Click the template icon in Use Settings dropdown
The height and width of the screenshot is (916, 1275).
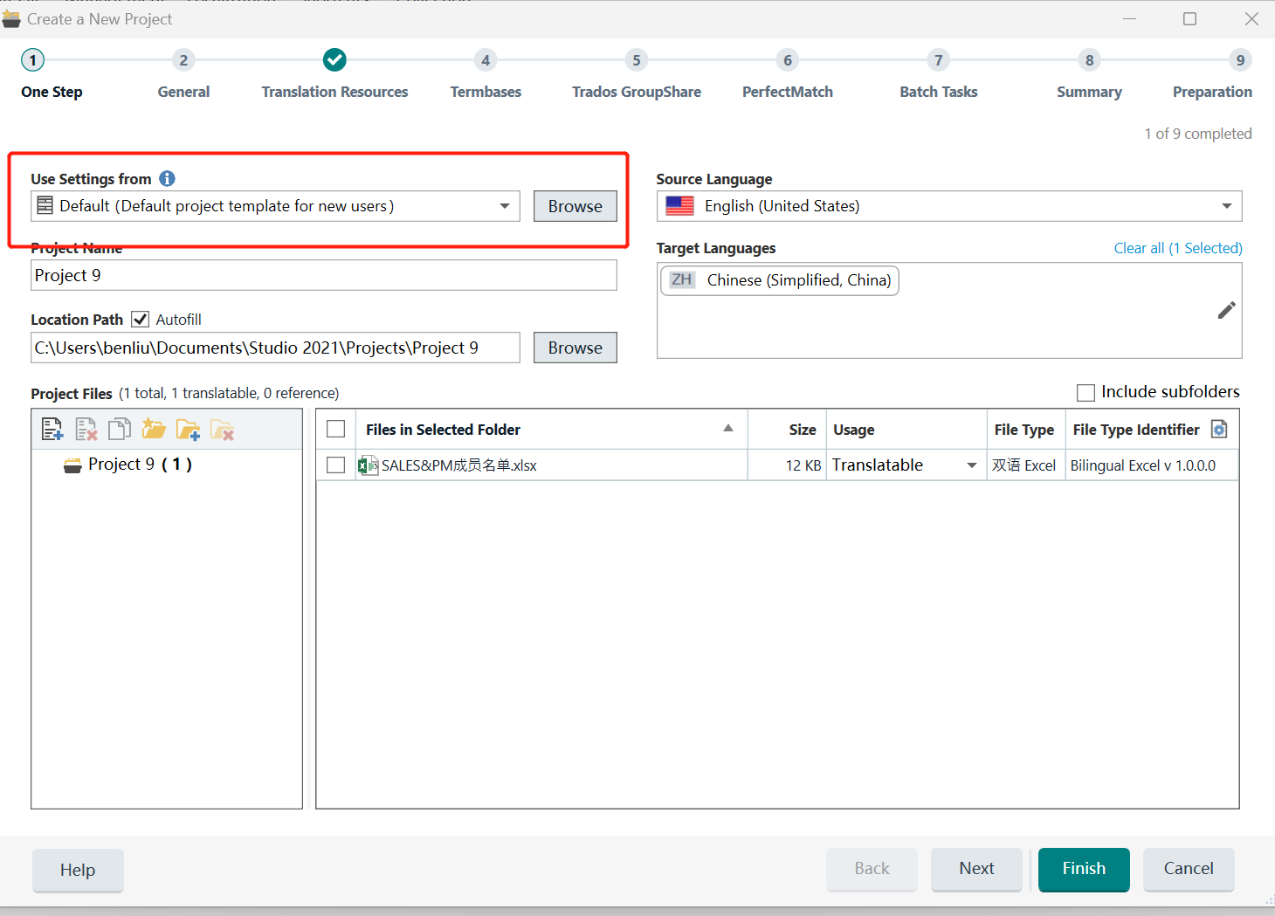pos(45,206)
